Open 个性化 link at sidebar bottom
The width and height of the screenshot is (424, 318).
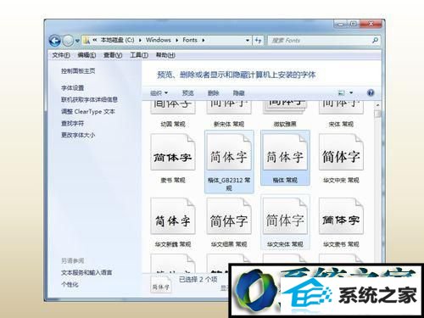coord(70,284)
